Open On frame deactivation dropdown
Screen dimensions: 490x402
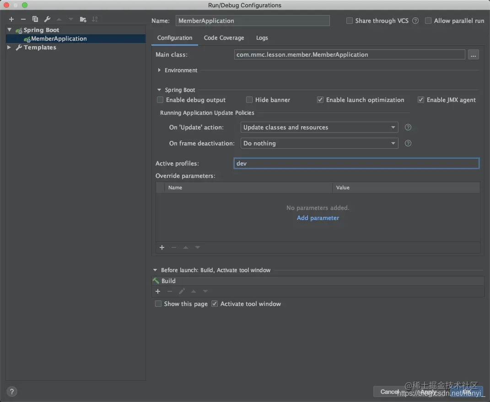319,143
